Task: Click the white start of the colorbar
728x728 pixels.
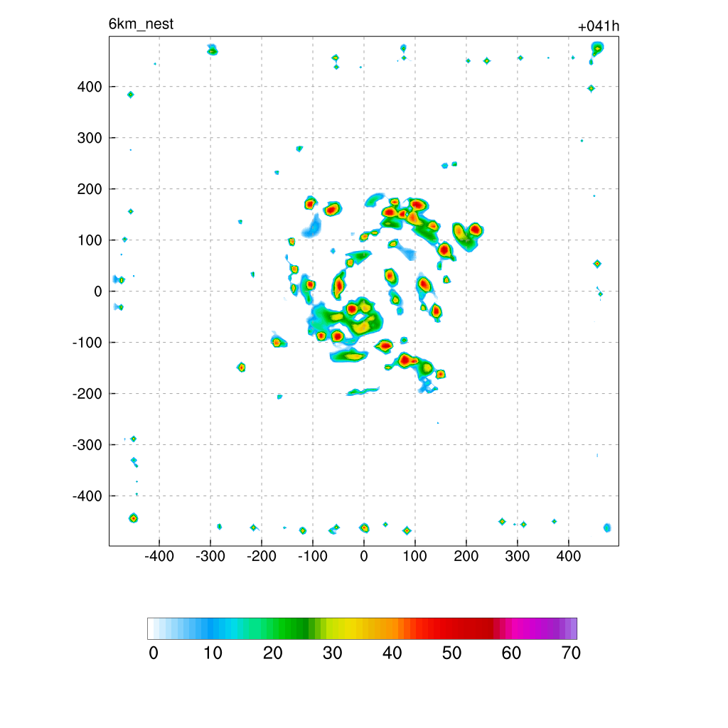Action: point(151,628)
